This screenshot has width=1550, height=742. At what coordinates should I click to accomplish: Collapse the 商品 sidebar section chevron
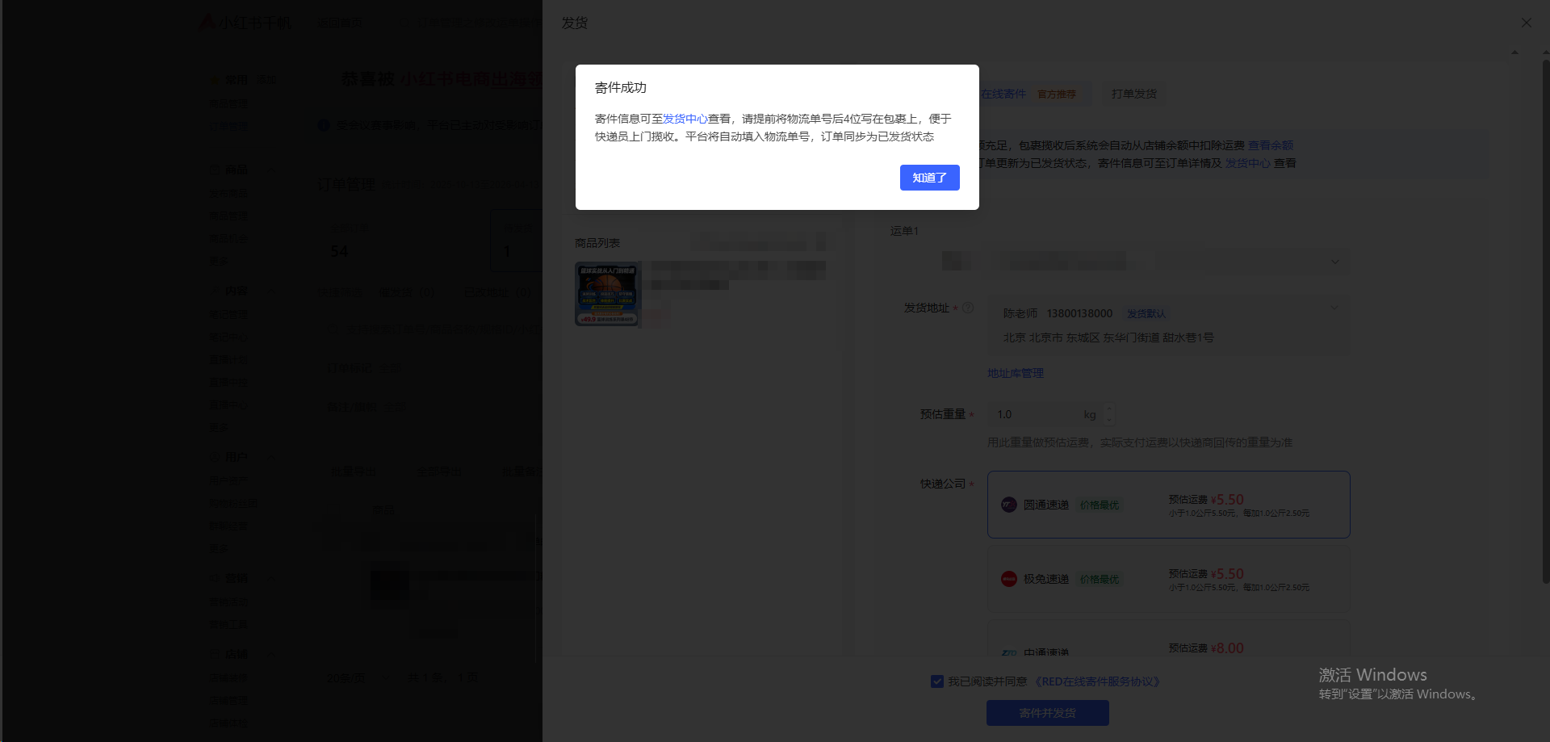pos(271,170)
